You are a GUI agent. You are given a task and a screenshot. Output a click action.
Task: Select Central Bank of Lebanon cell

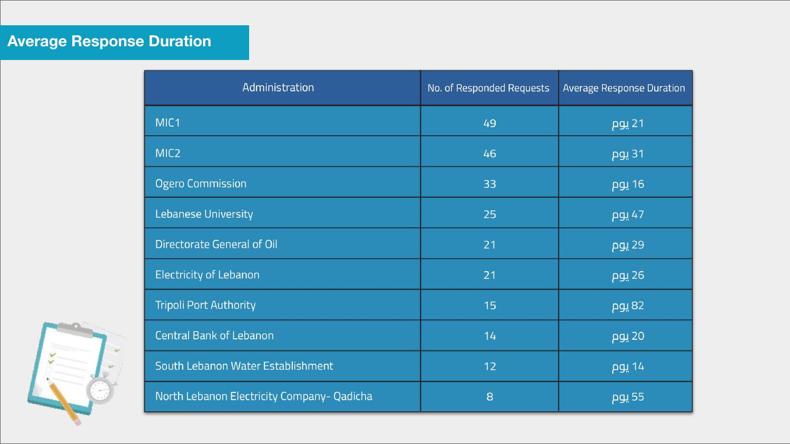point(282,336)
